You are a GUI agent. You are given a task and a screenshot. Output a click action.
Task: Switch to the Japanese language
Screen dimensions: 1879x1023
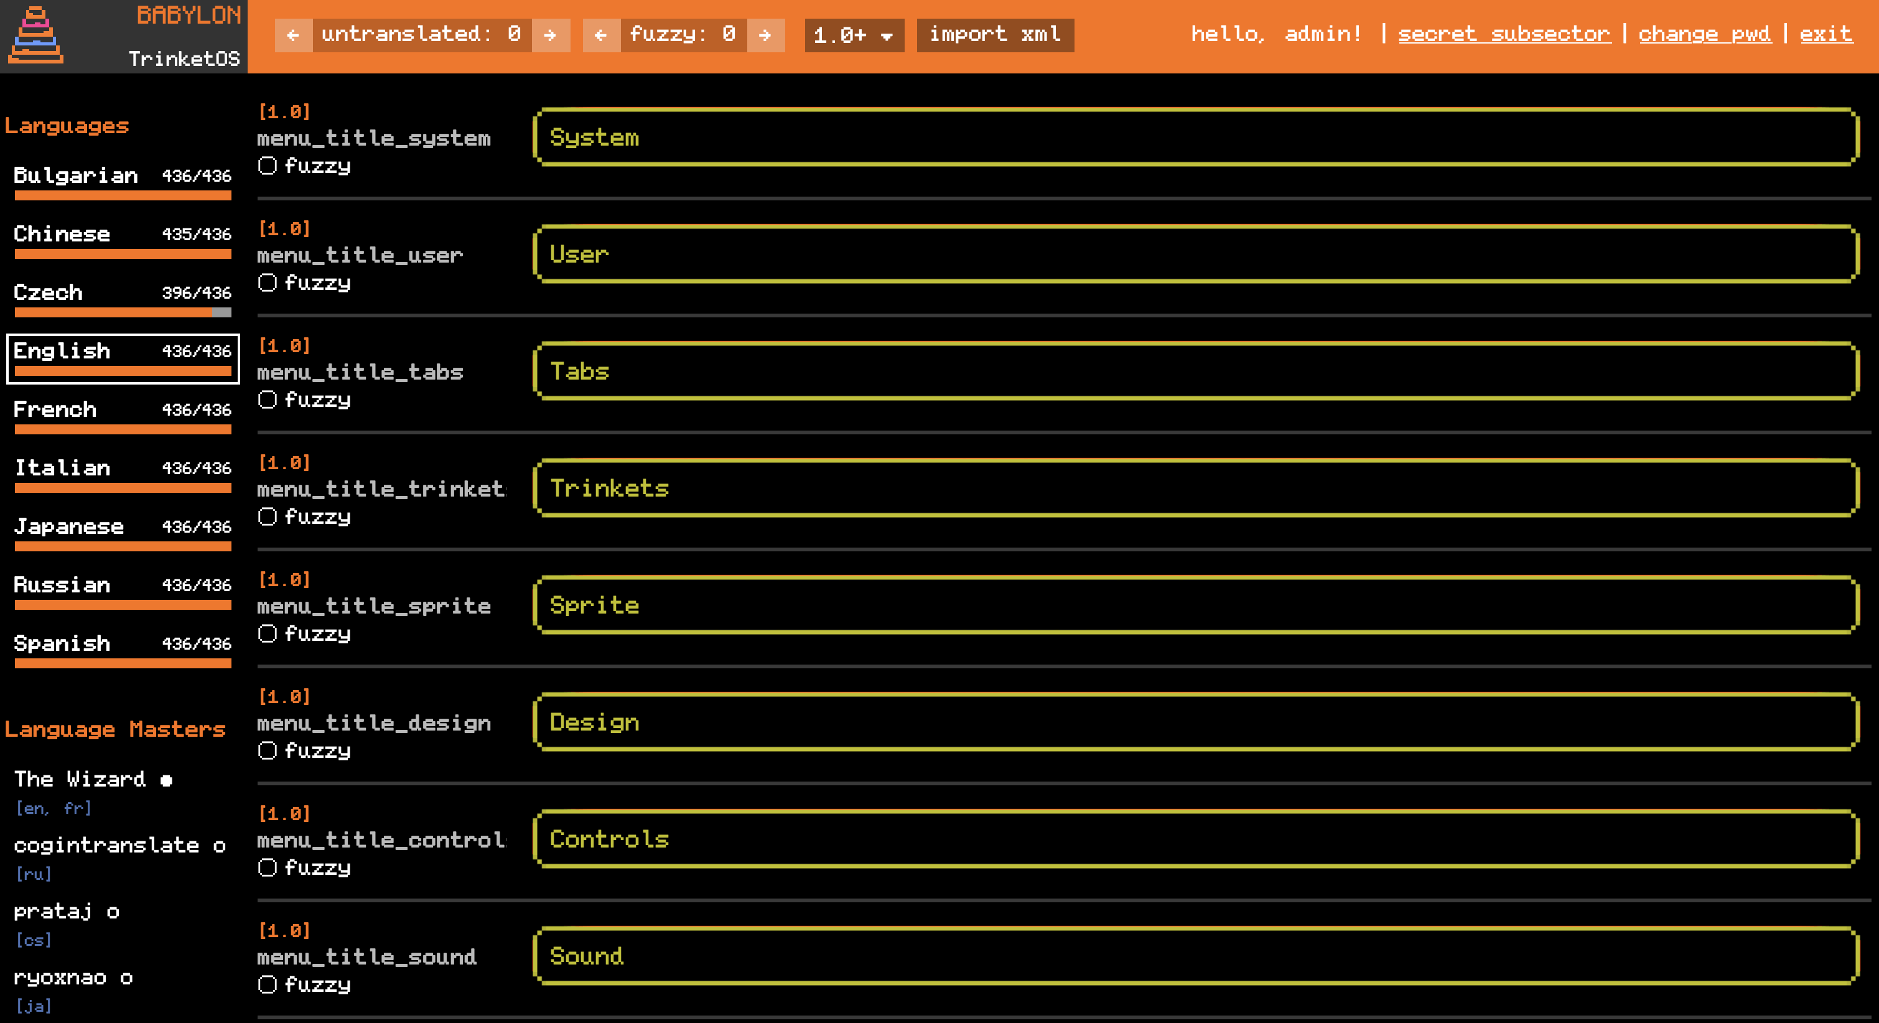(68, 526)
